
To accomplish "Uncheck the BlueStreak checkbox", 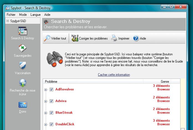I will click(x=51, y=113).
